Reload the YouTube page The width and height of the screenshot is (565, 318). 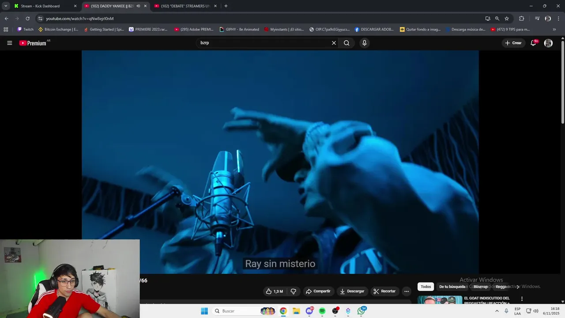point(27,19)
